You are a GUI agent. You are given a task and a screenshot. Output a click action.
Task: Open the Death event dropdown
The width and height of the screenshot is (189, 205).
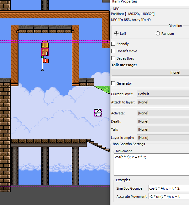(x=163, y=121)
